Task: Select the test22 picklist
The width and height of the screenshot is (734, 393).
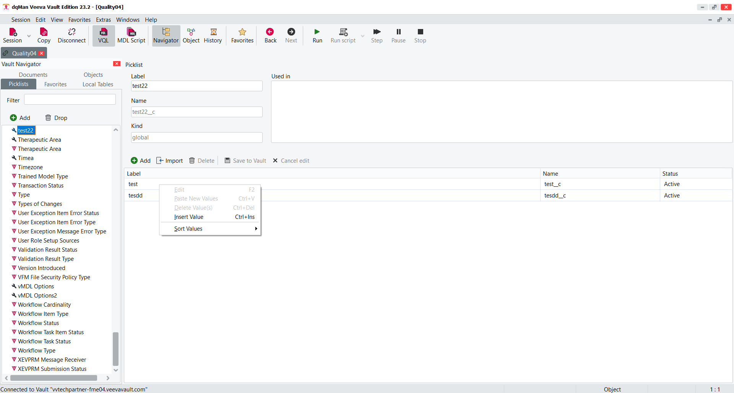Action: pyautogui.click(x=26, y=131)
